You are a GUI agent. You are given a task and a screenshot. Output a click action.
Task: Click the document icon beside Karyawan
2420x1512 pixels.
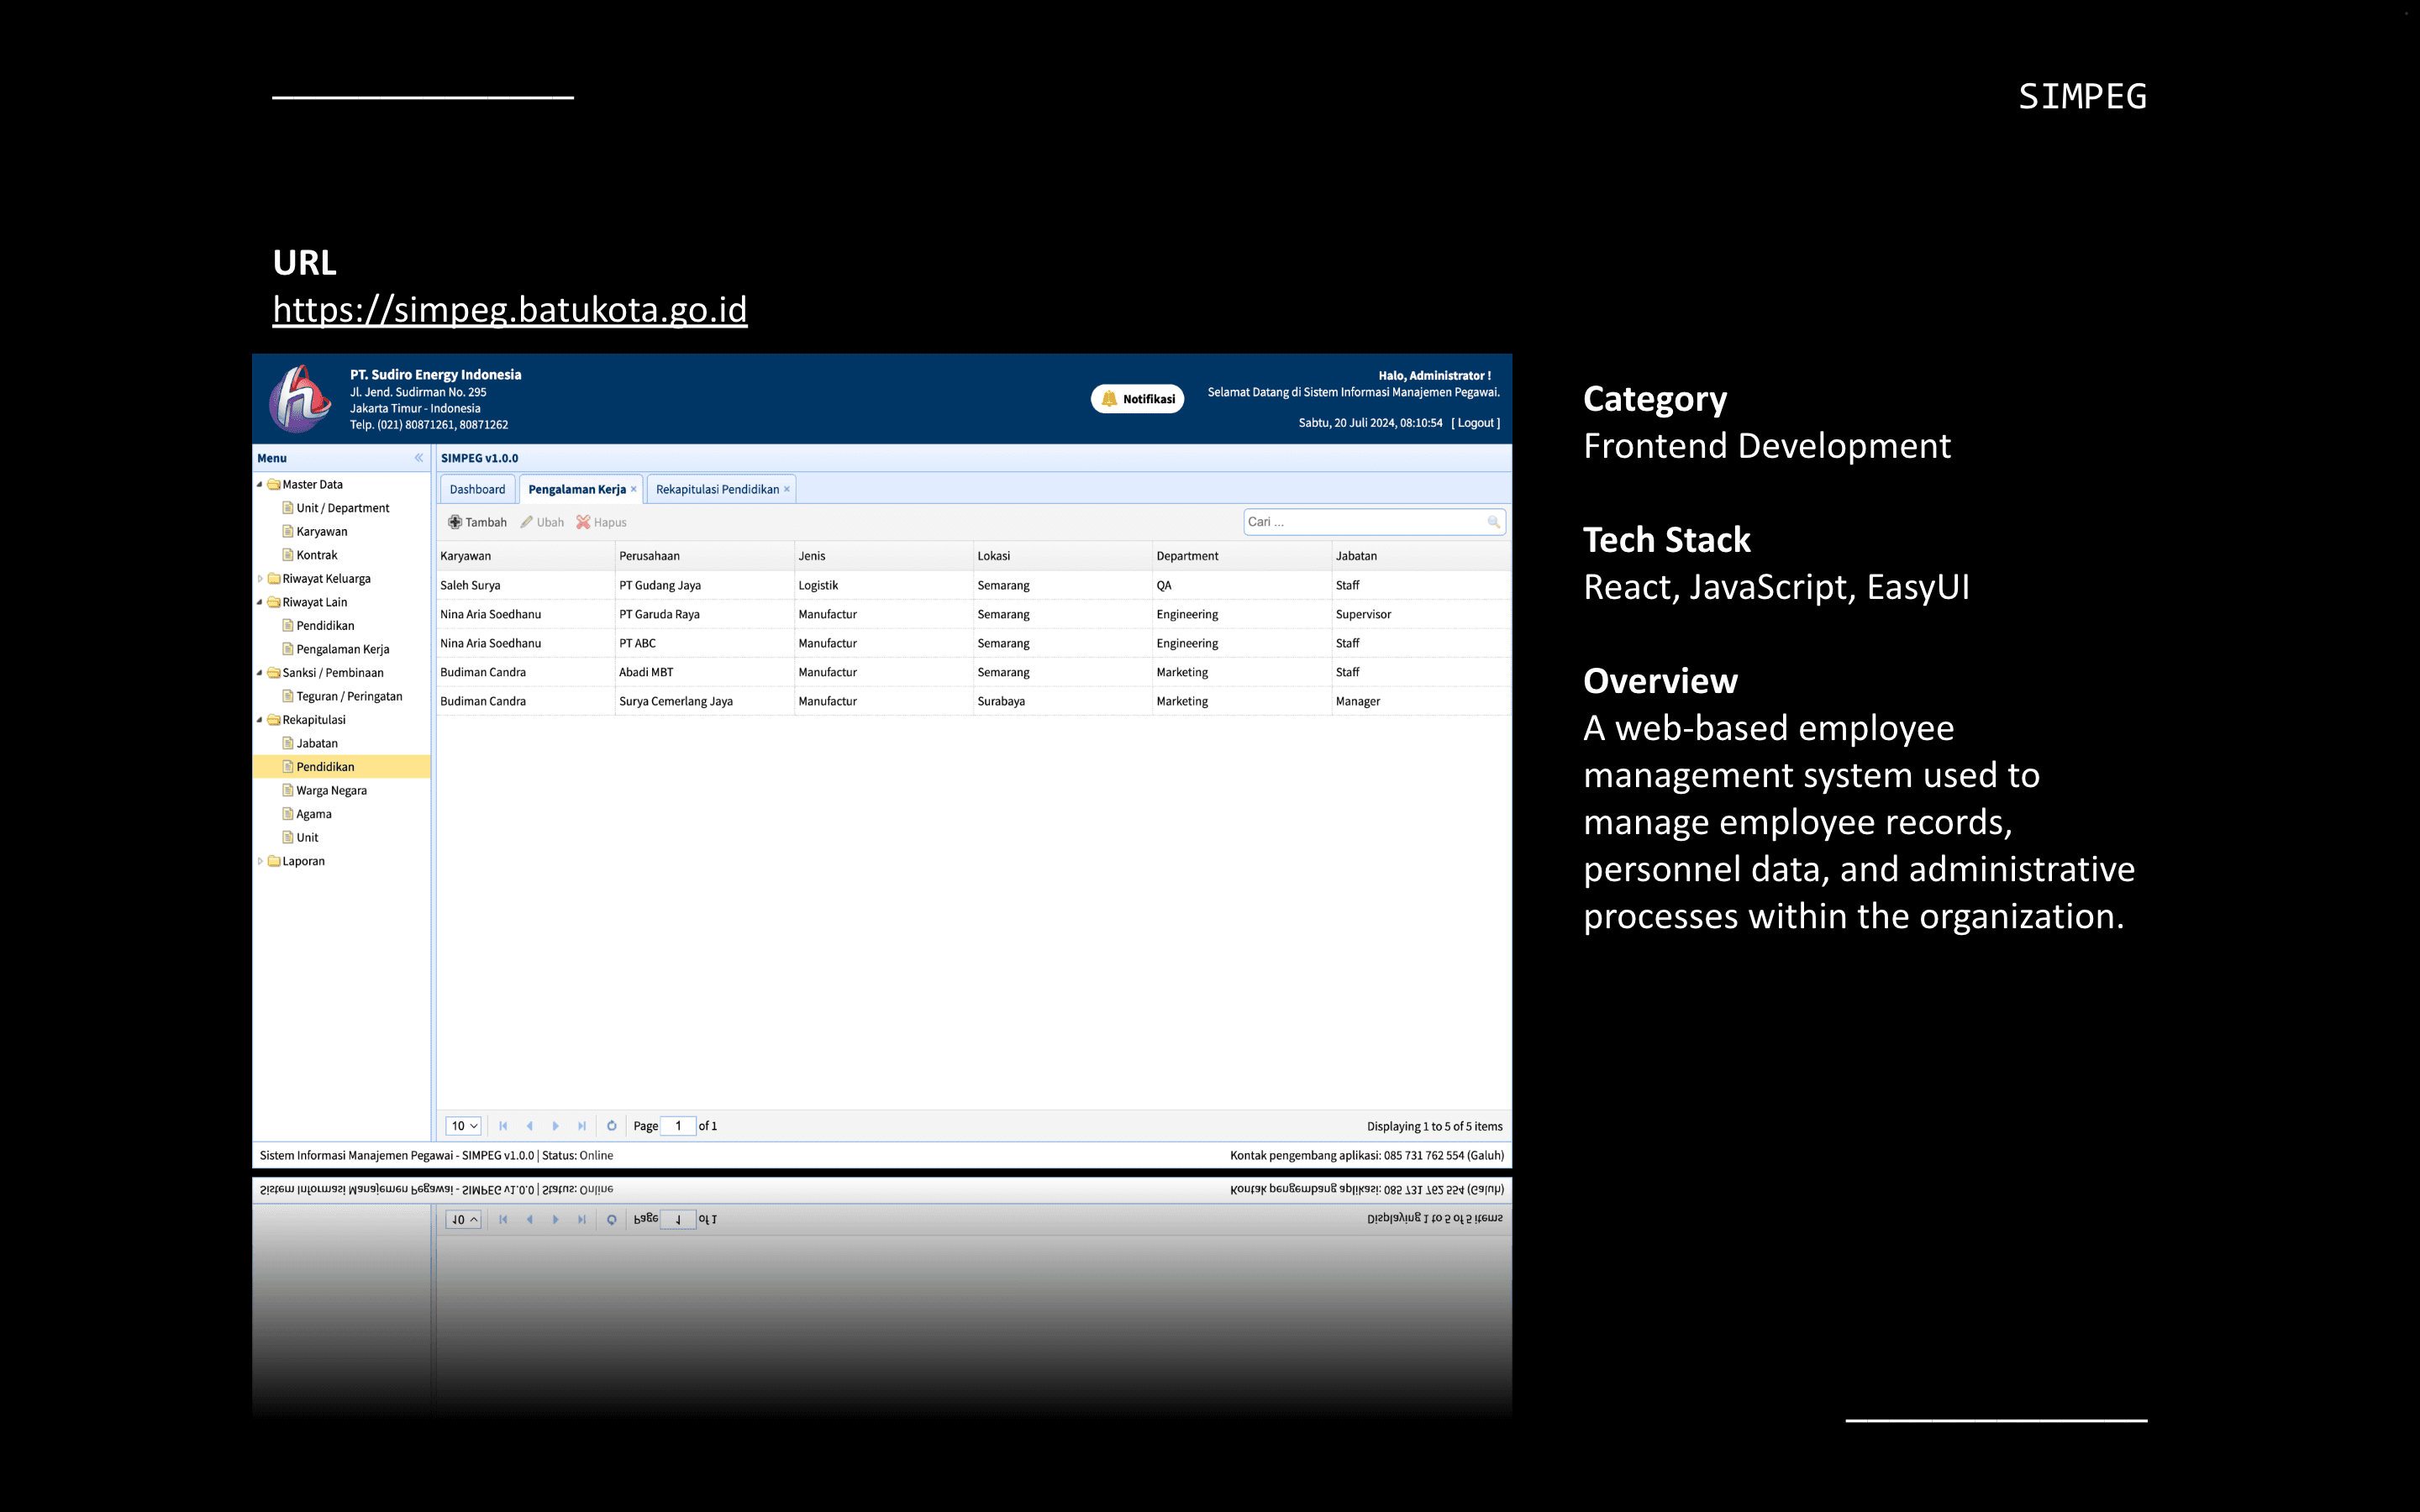point(288,531)
